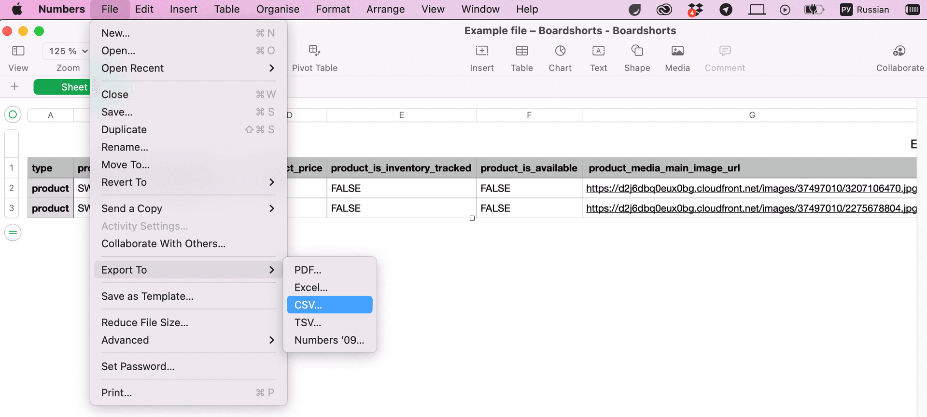
Task: Click the add sheet plus button
Action: coord(14,87)
